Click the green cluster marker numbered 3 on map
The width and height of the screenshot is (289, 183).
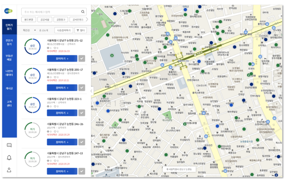(112, 56)
